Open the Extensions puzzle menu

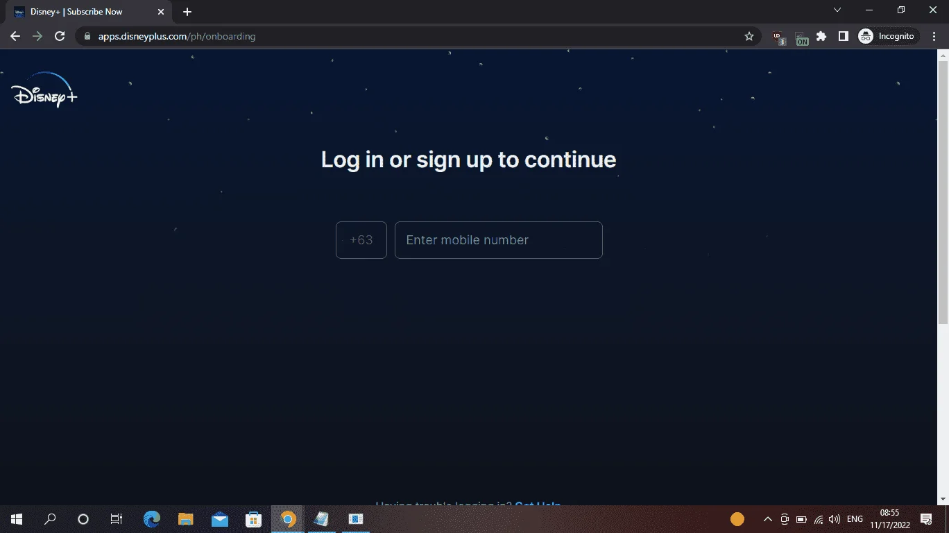click(822, 36)
